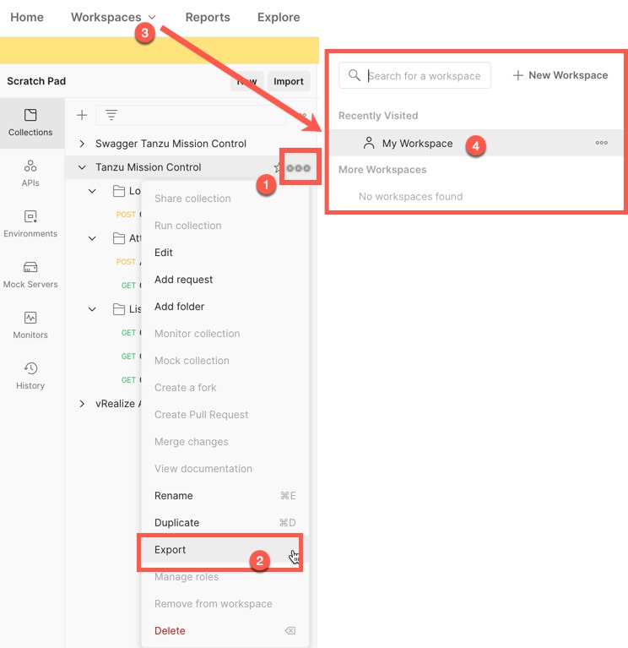This screenshot has height=648, width=628.
Task: Click the filter icon in the collections search
Action: pyautogui.click(x=111, y=115)
